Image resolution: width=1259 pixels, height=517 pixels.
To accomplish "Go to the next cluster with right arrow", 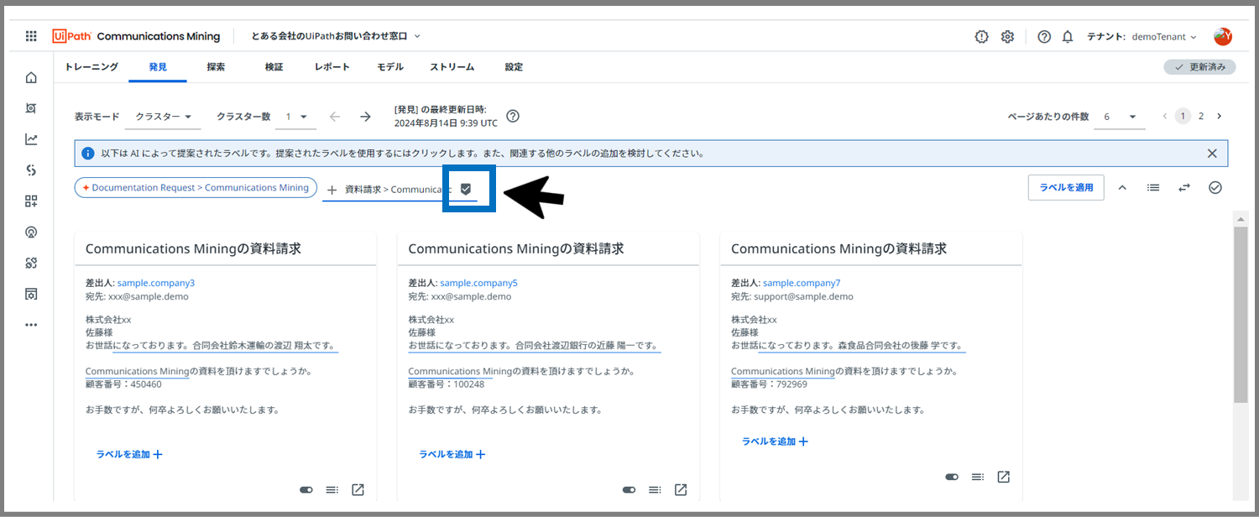I will click(365, 117).
